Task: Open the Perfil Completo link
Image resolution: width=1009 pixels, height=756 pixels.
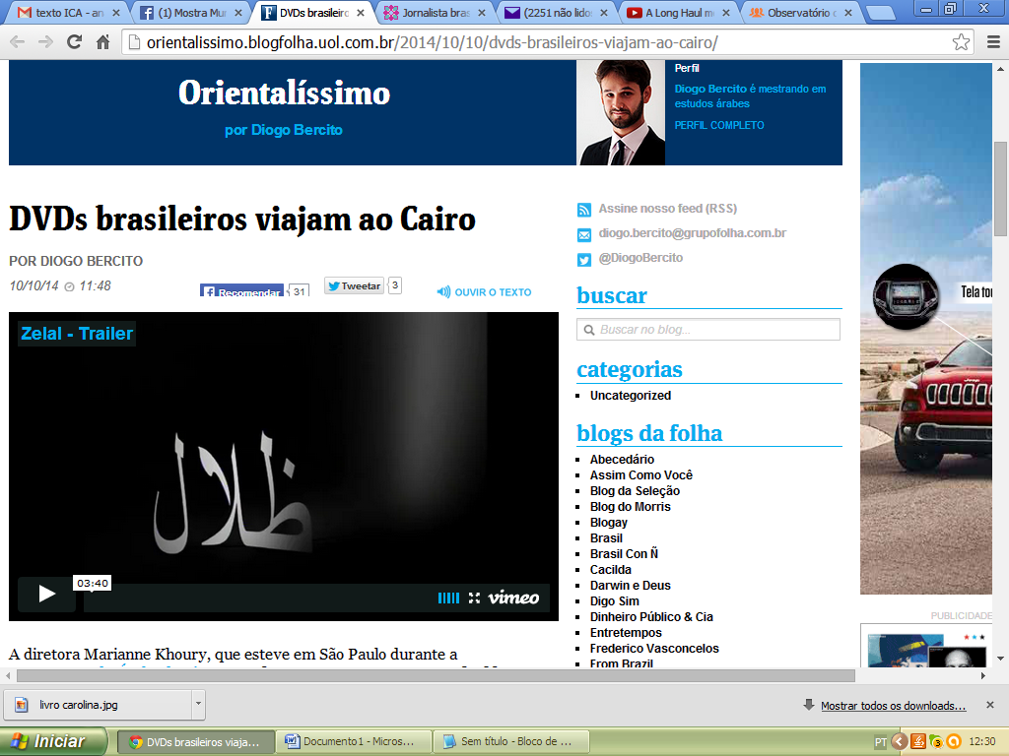Action: click(719, 125)
